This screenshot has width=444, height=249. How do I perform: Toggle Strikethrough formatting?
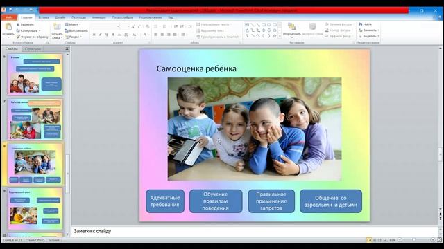coord(119,35)
